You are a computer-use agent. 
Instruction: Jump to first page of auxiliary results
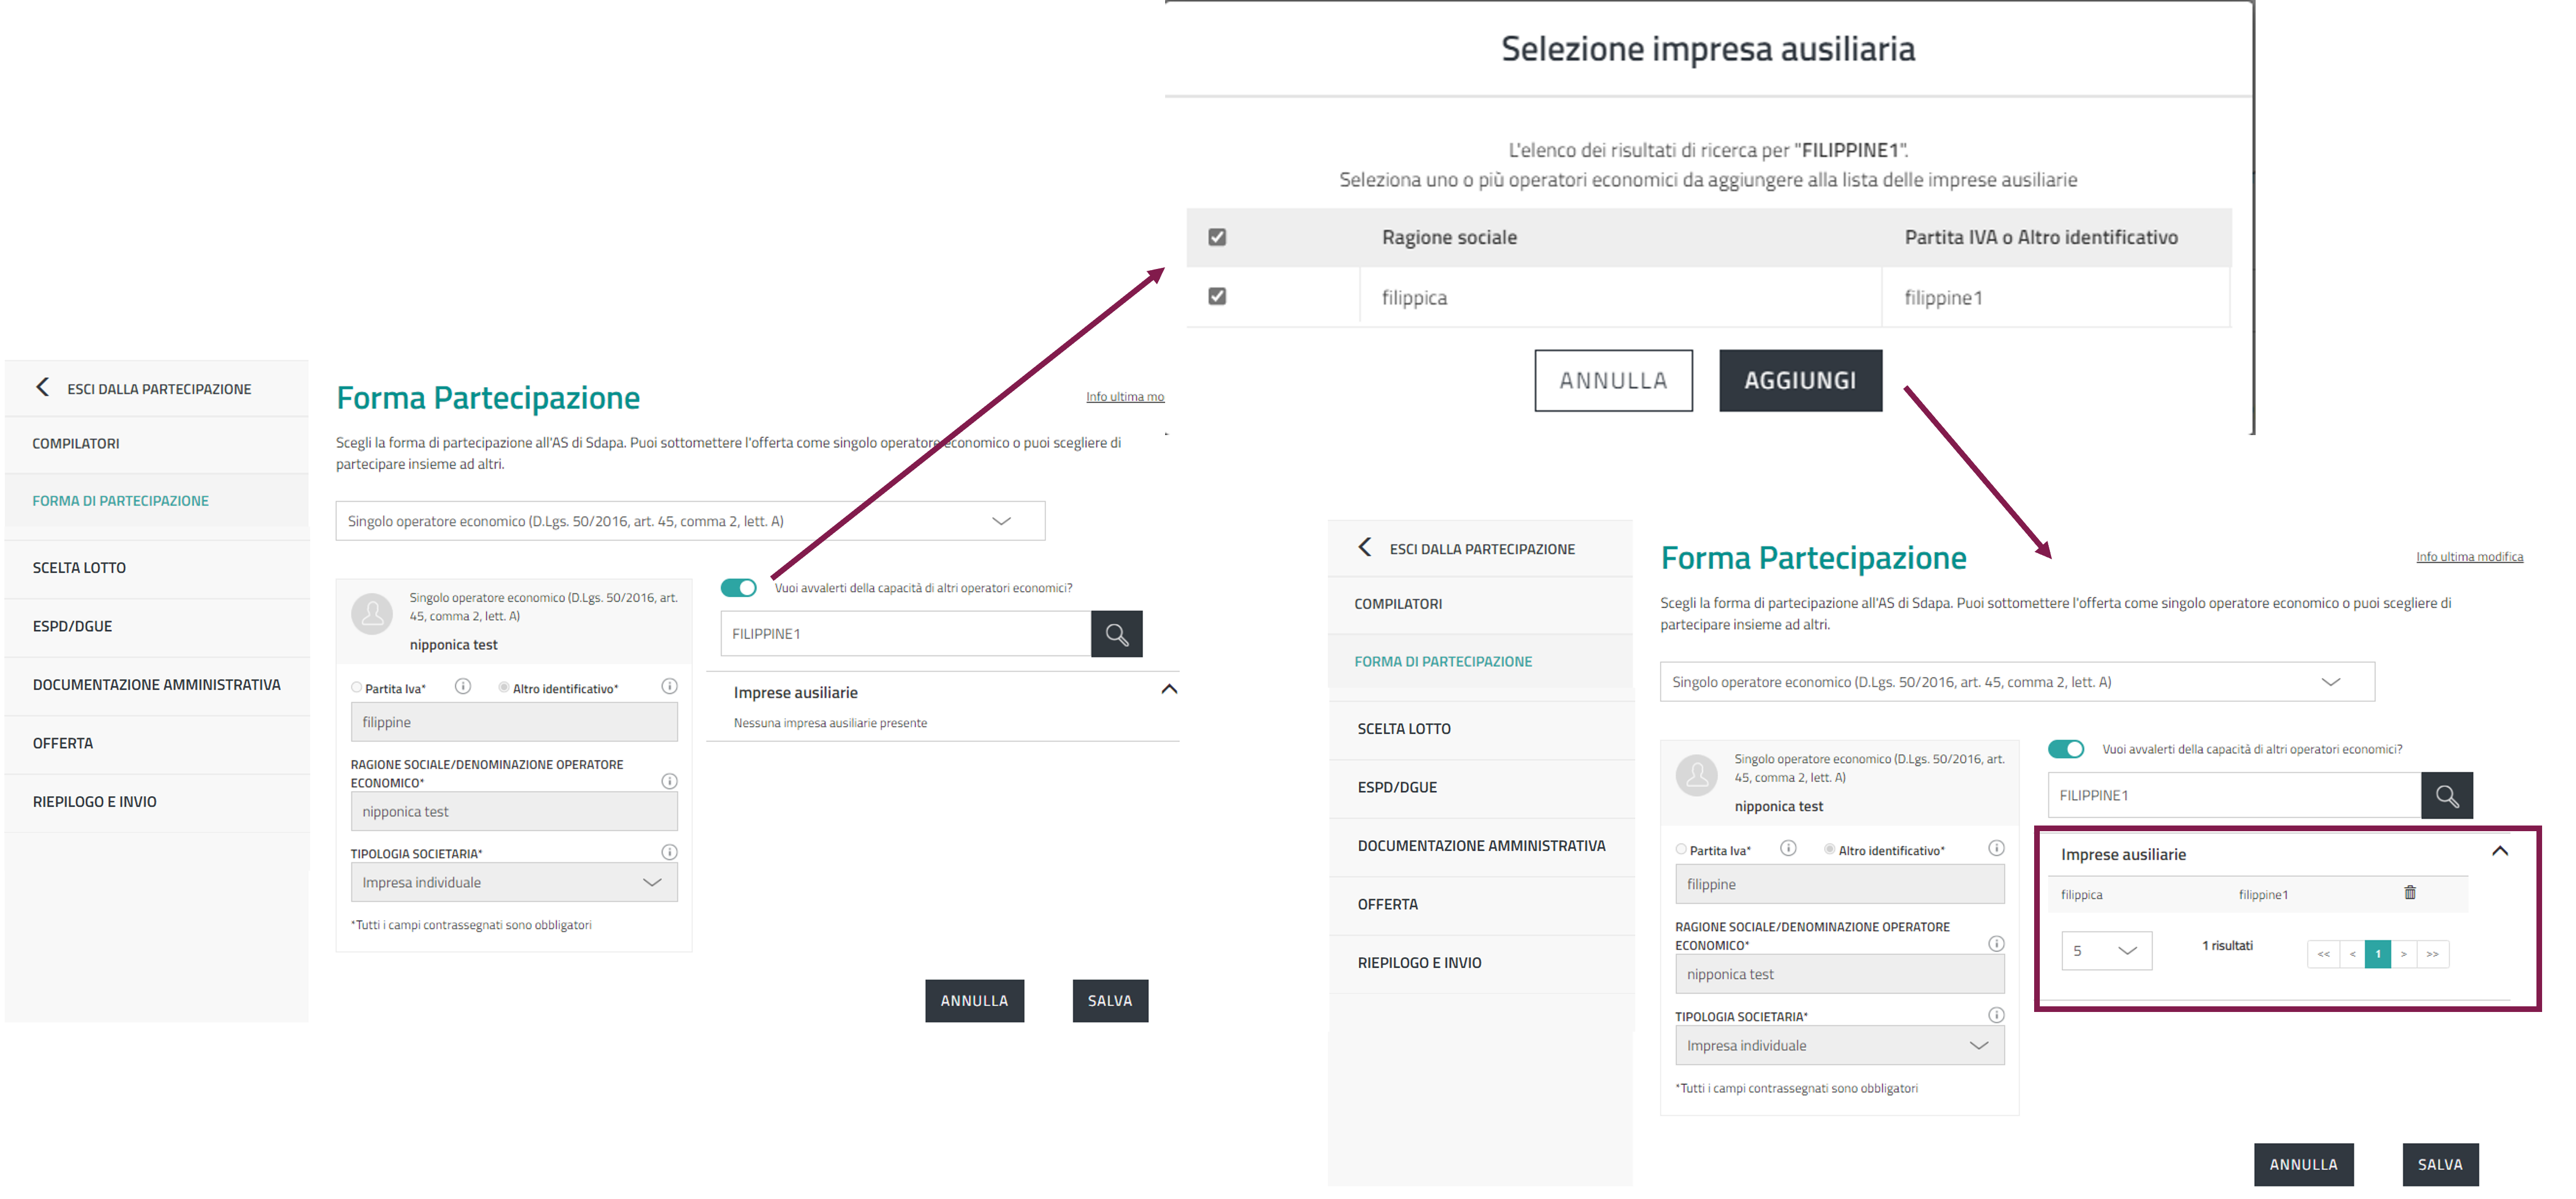click(x=2323, y=954)
